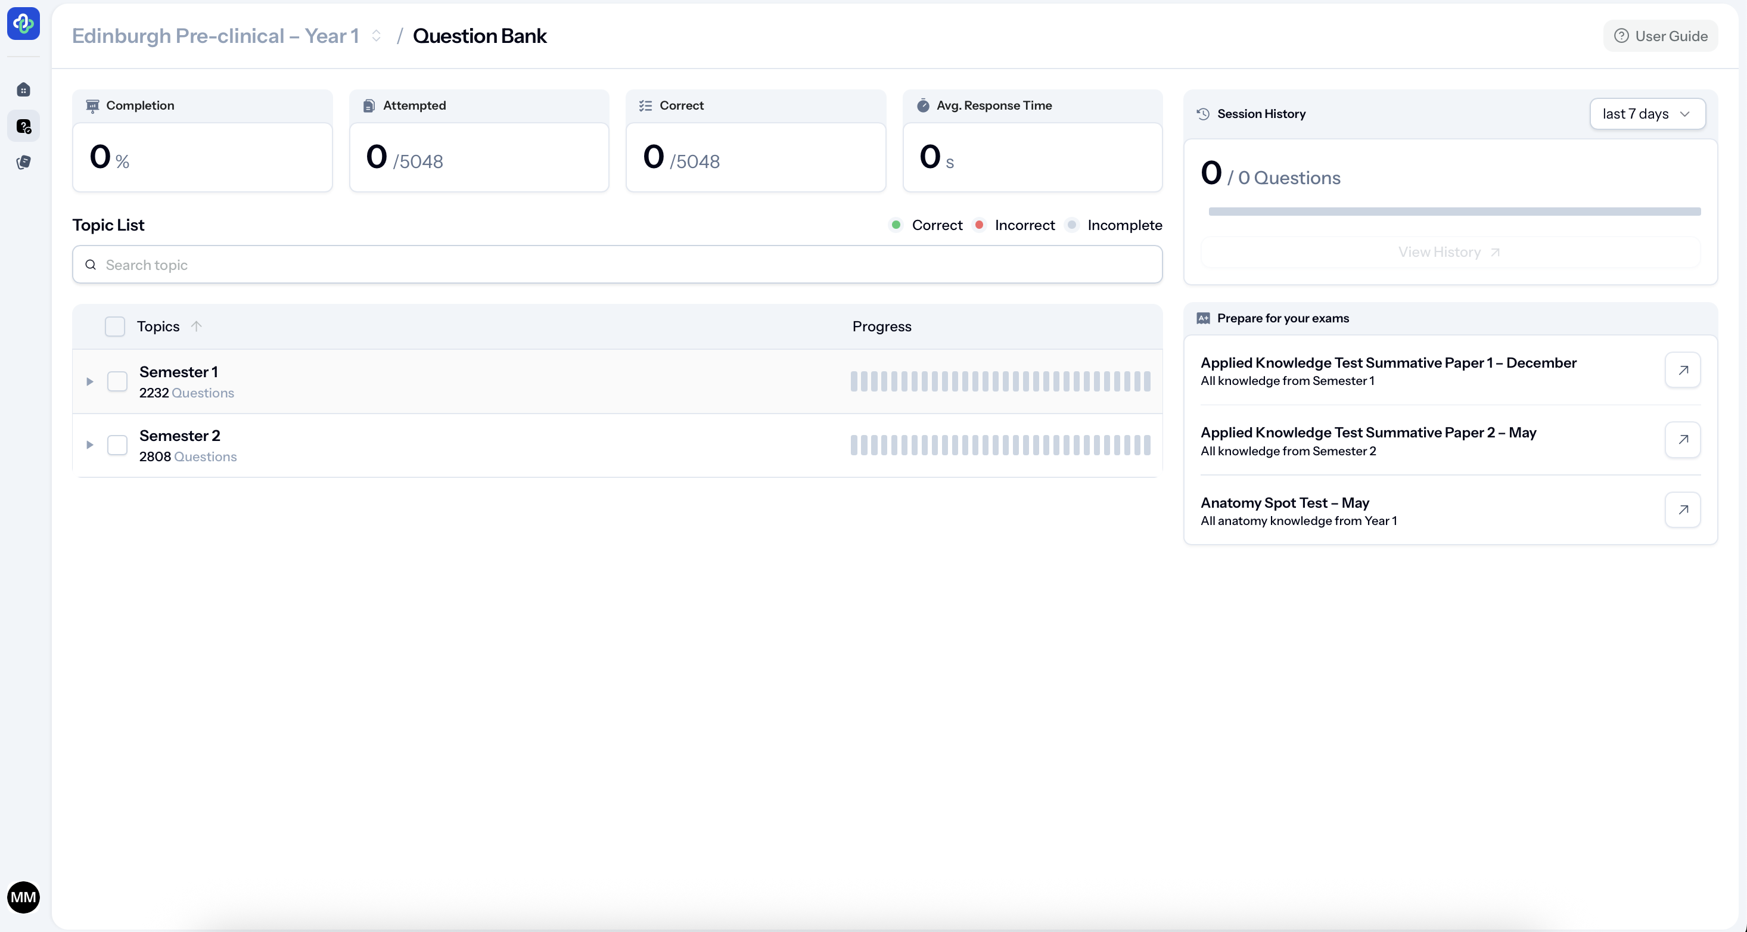
Task: Tick the Semester 2 checkbox
Action: click(x=117, y=445)
